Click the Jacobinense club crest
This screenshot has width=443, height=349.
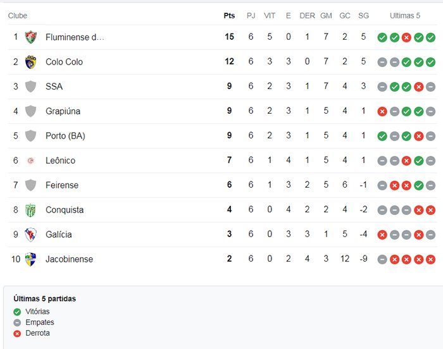point(30,259)
